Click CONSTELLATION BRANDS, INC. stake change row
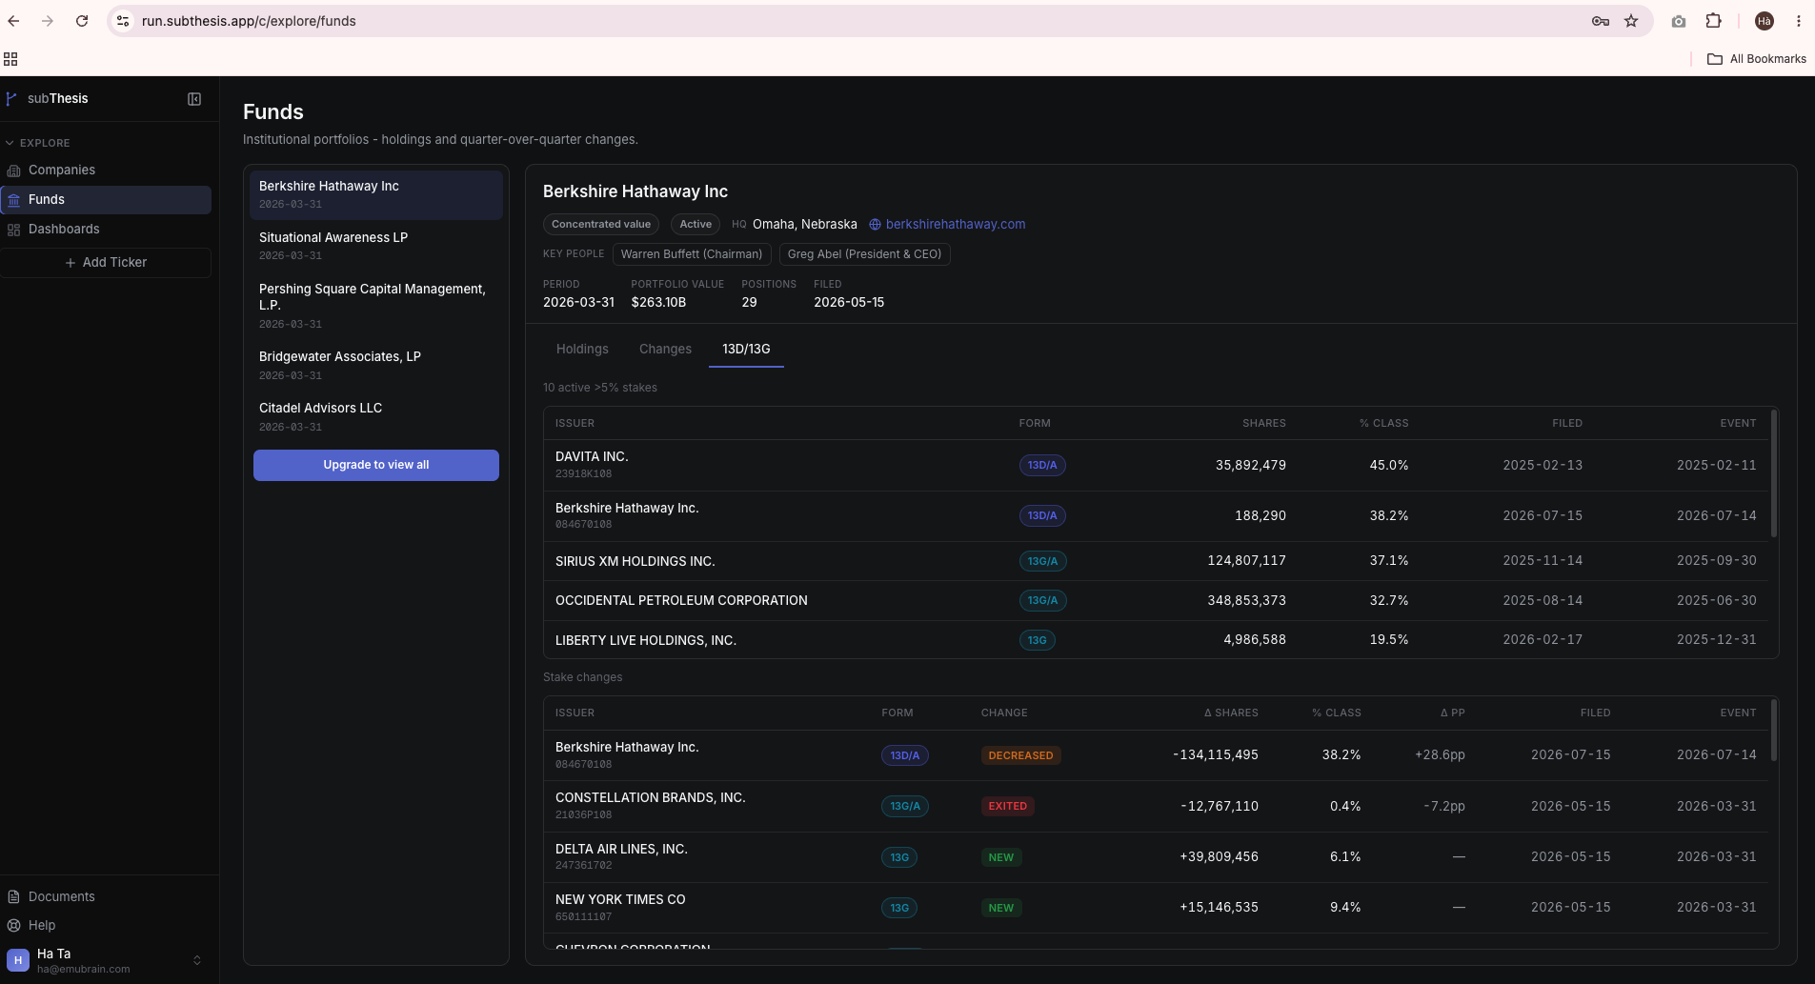 coord(1157,806)
